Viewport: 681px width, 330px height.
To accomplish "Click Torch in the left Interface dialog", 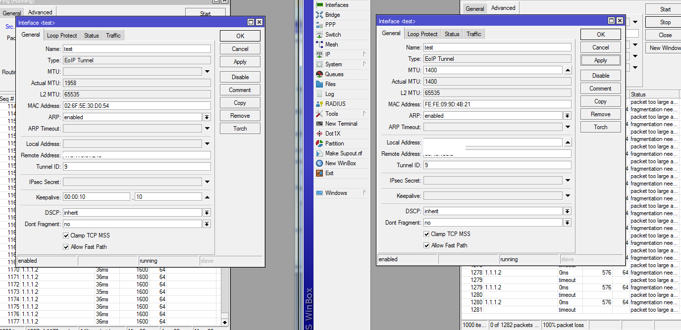I will [240, 129].
